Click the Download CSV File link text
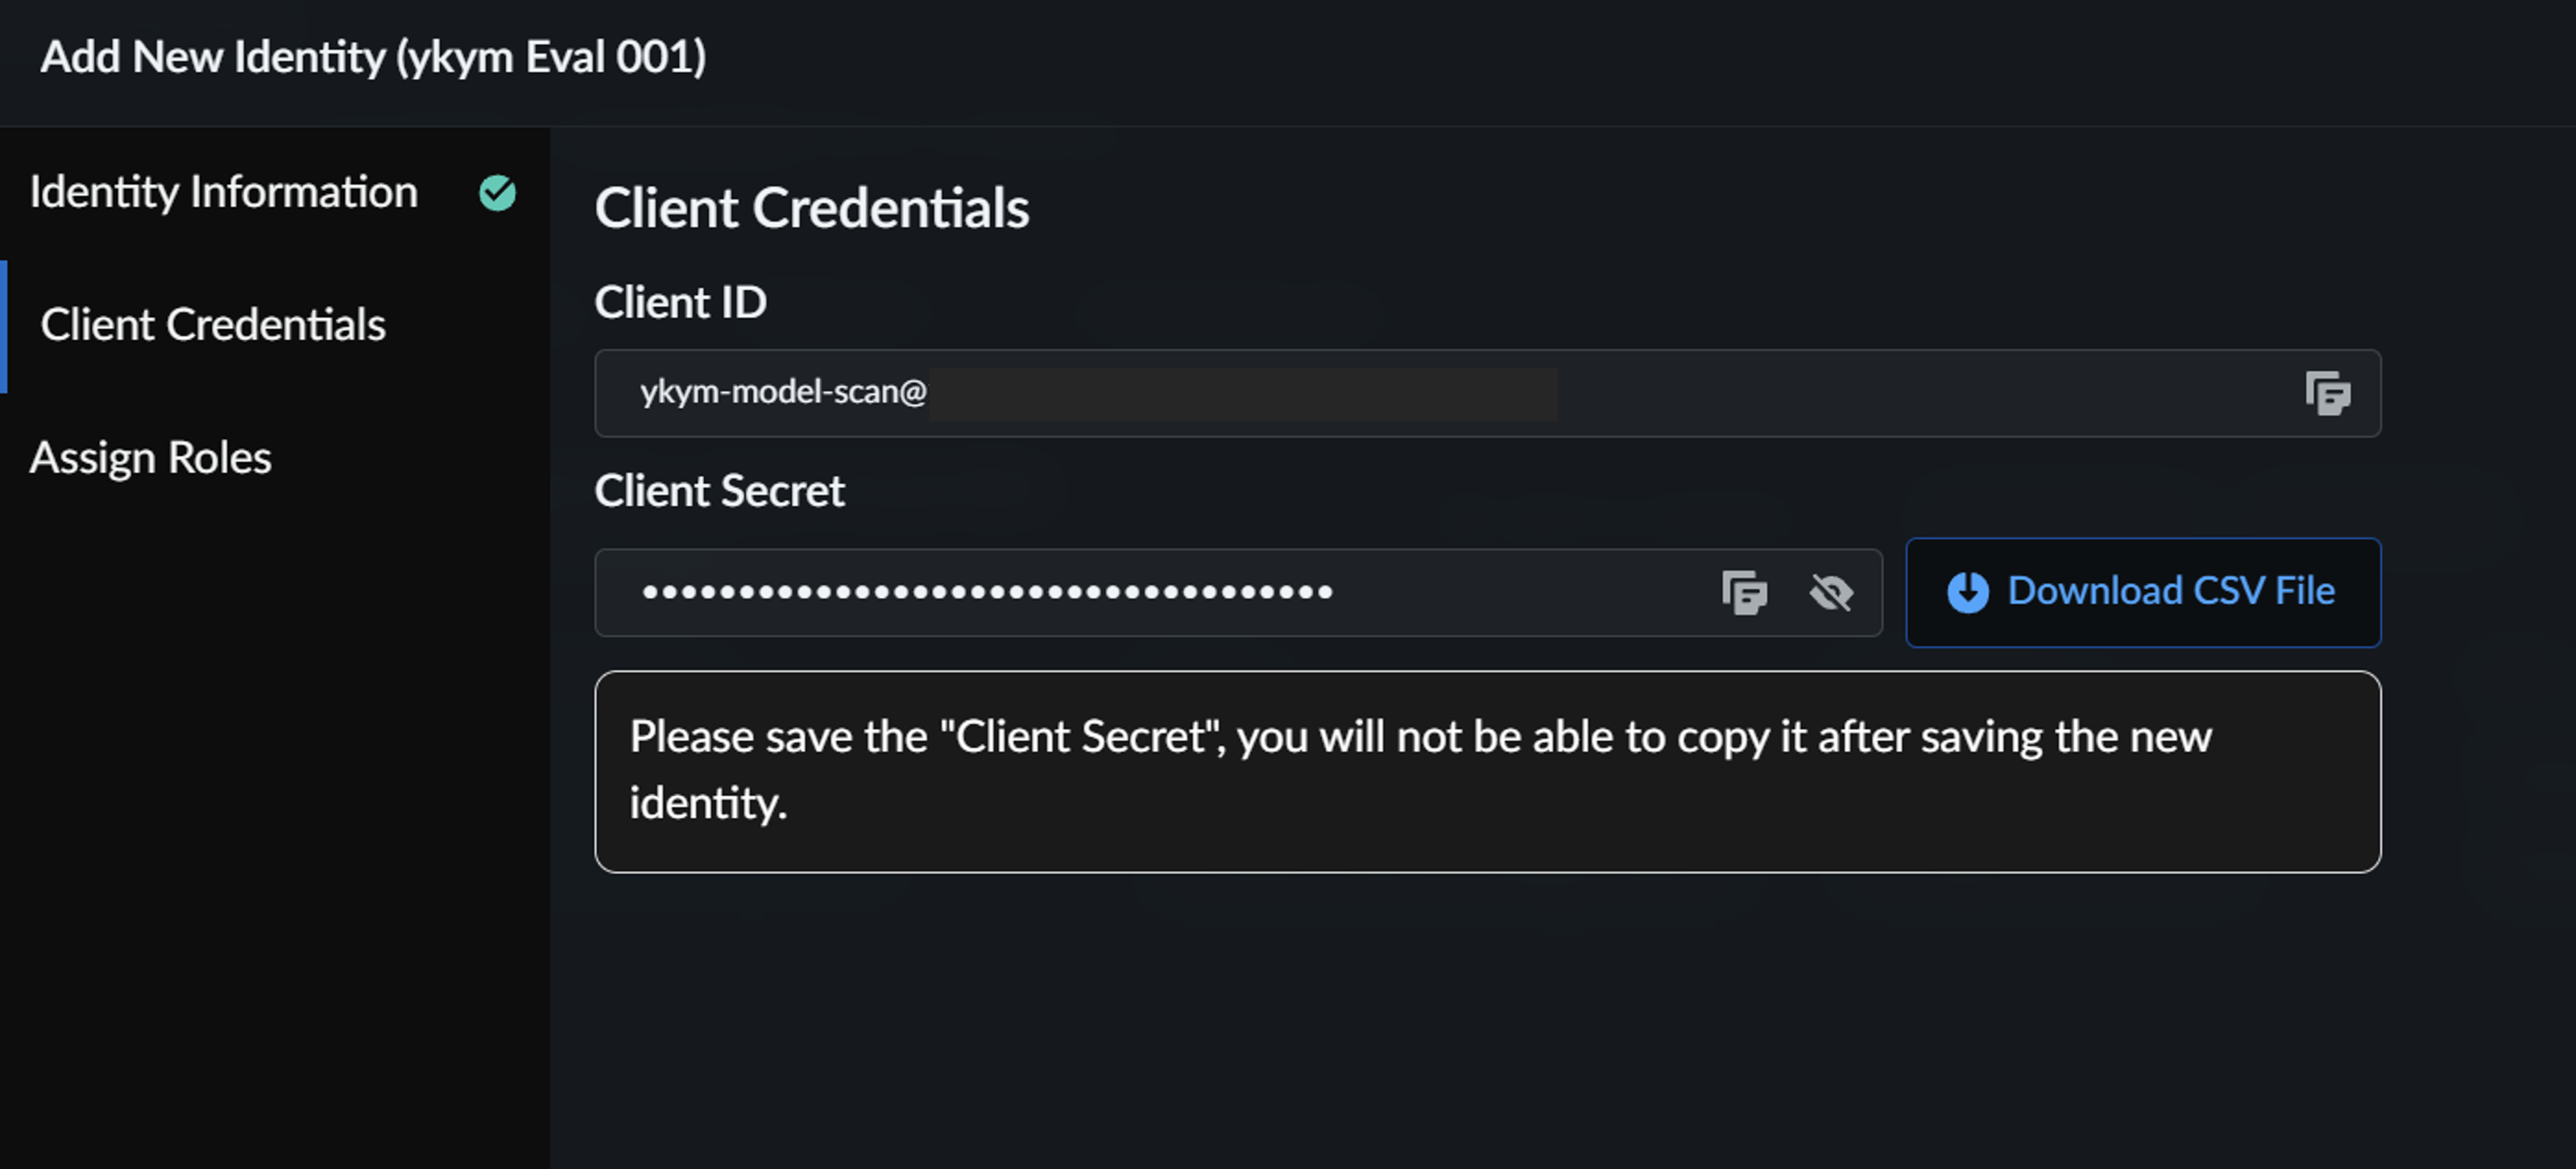 2171,592
